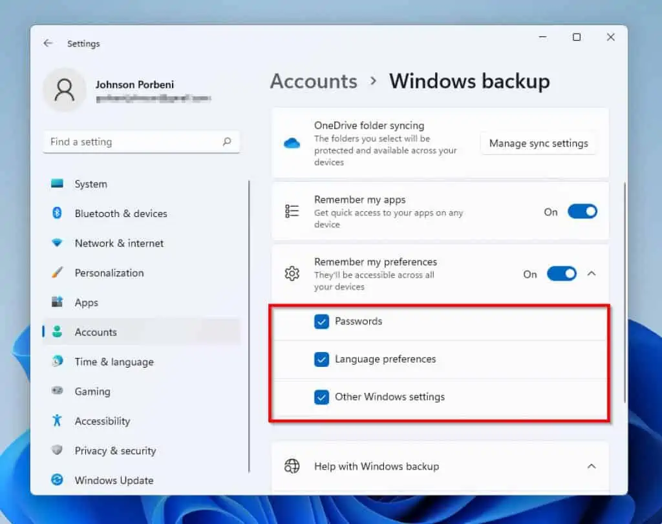This screenshot has height=524, width=662.
Task: Collapse the Remember my preferences section
Action: click(x=592, y=273)
